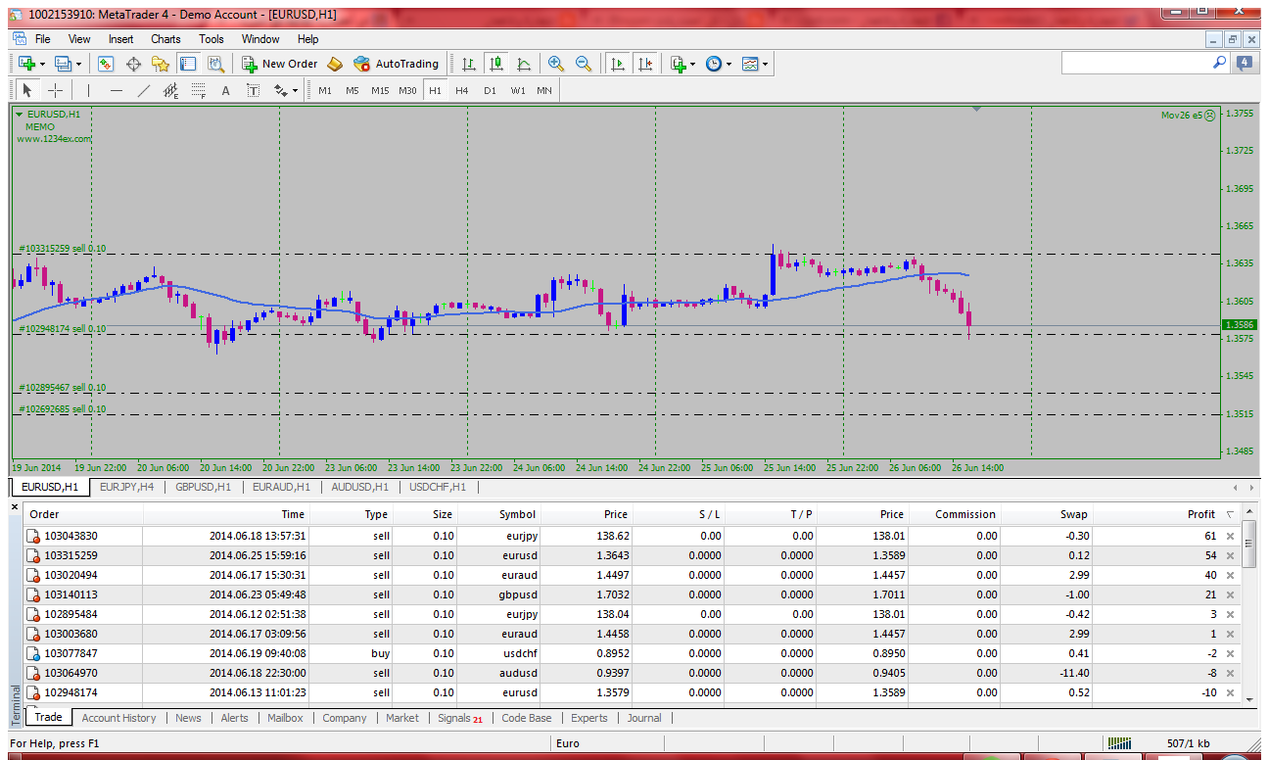
Task: Open the Insert menu
Action: click(121, 39)
